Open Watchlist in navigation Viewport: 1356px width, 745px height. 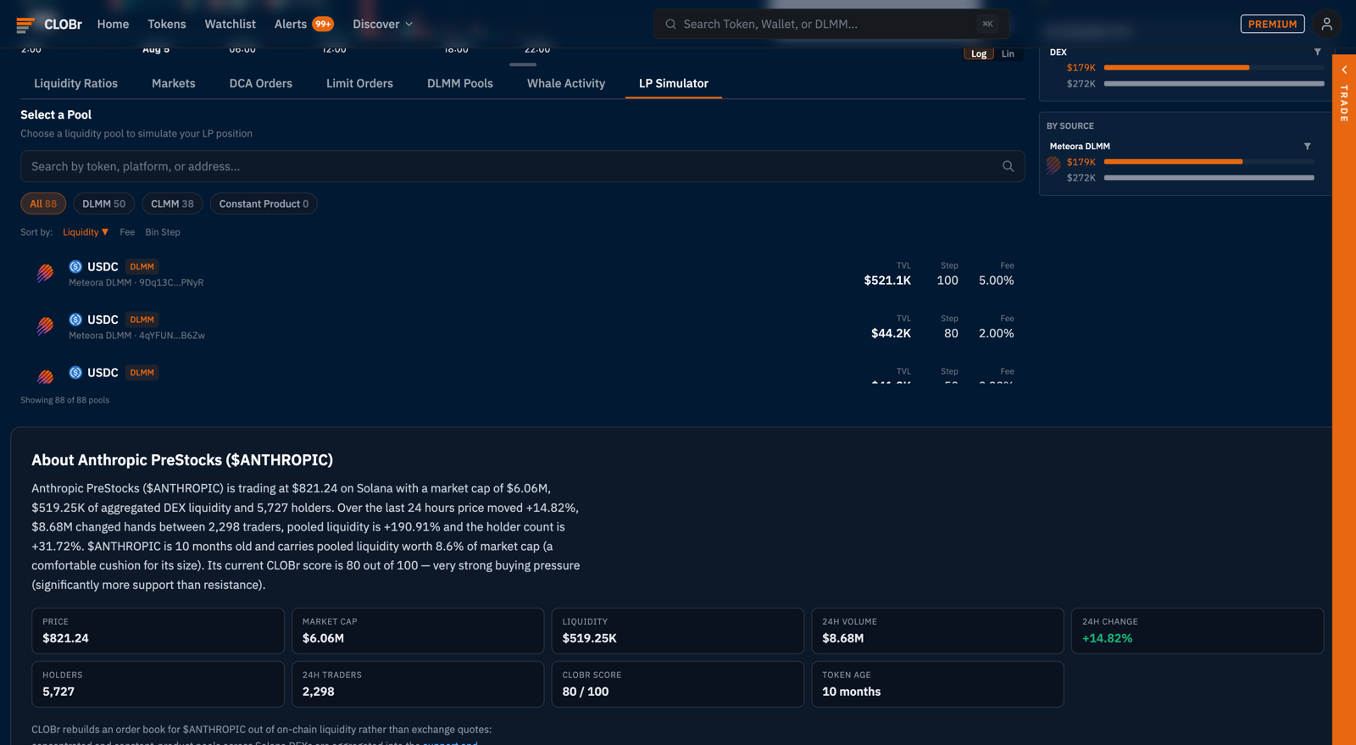tap(230, 24)
